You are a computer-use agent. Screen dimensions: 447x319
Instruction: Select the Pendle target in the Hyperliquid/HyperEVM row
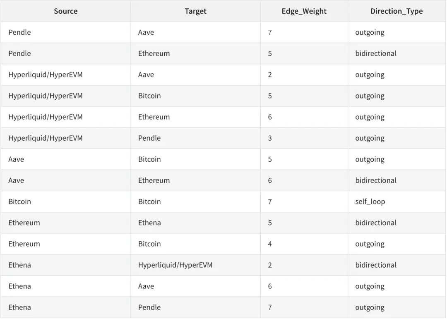click(149, 138)
